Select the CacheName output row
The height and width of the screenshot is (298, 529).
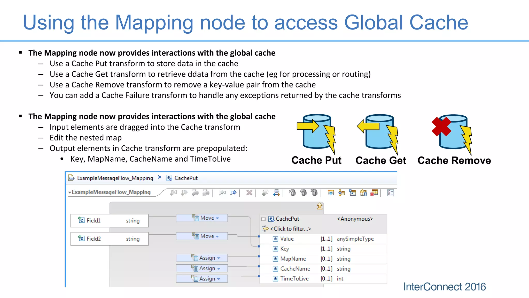pyautogui.click(x=323, y=269)
